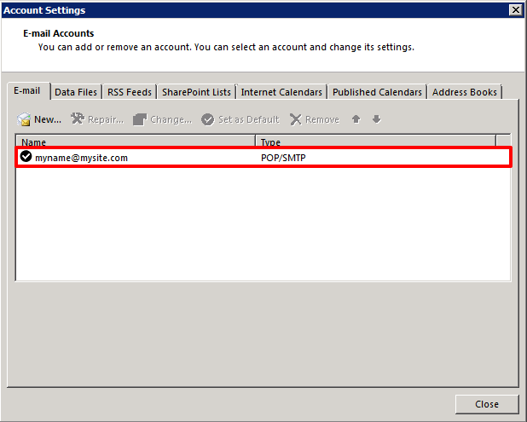This screenshot has width=527, height=422.
Task: Click the Change... label in toolbar
Action: coord(171,119)
